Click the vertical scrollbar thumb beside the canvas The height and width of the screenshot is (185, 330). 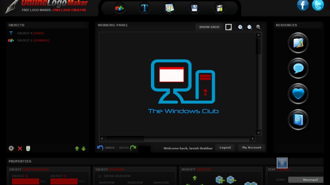(258, 46)
